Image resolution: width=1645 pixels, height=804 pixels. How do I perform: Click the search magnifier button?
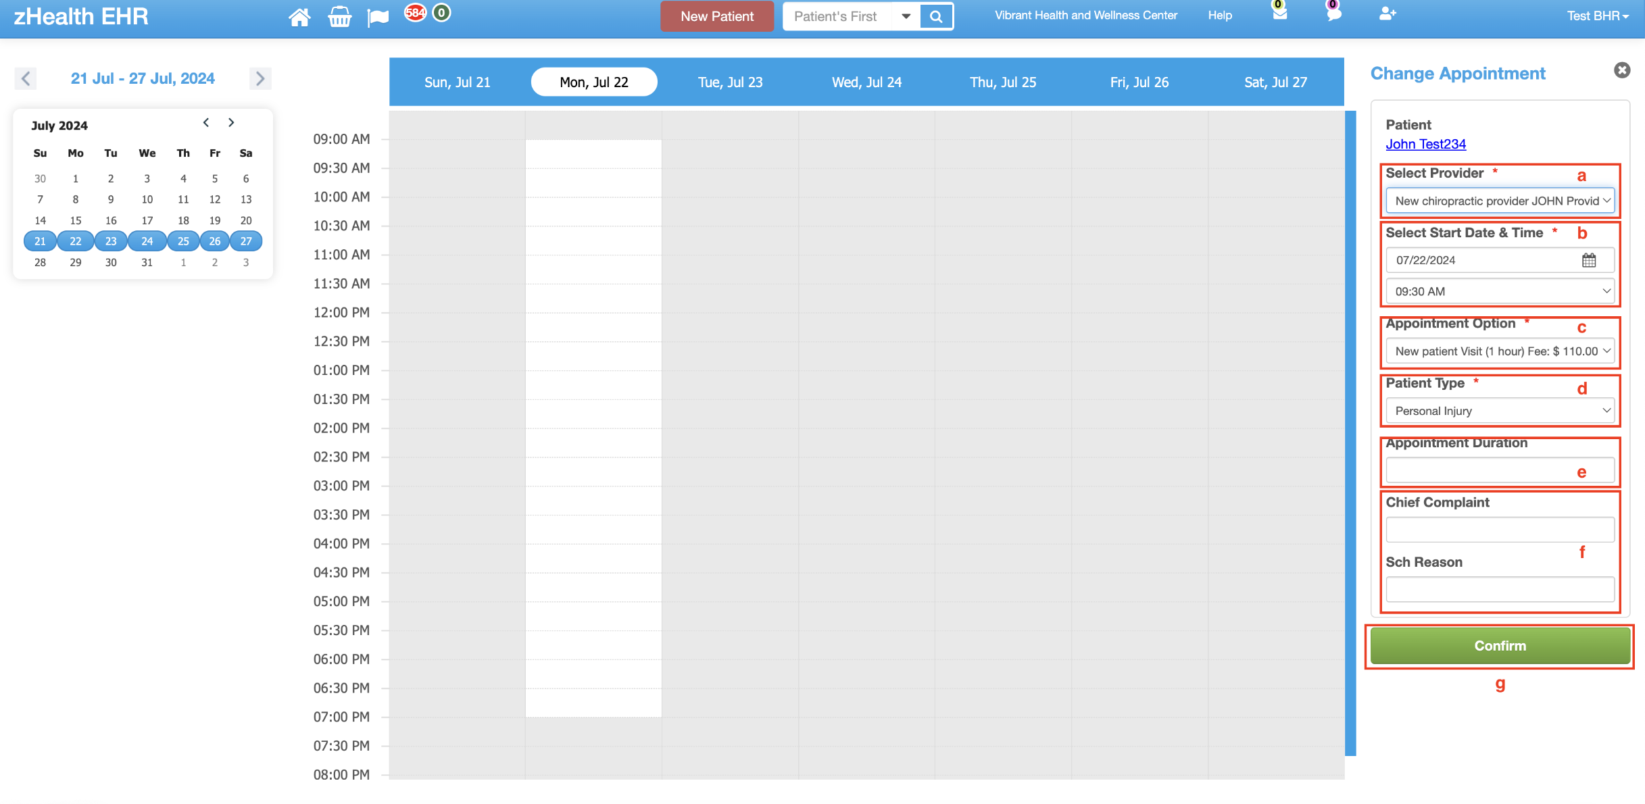pos(936,16)
